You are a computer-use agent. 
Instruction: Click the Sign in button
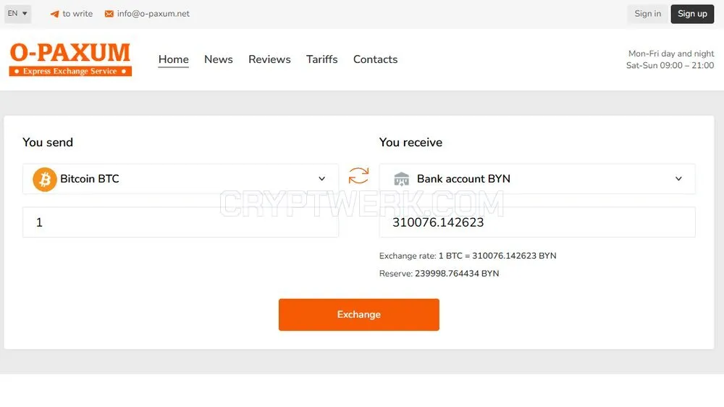point(647,14)
